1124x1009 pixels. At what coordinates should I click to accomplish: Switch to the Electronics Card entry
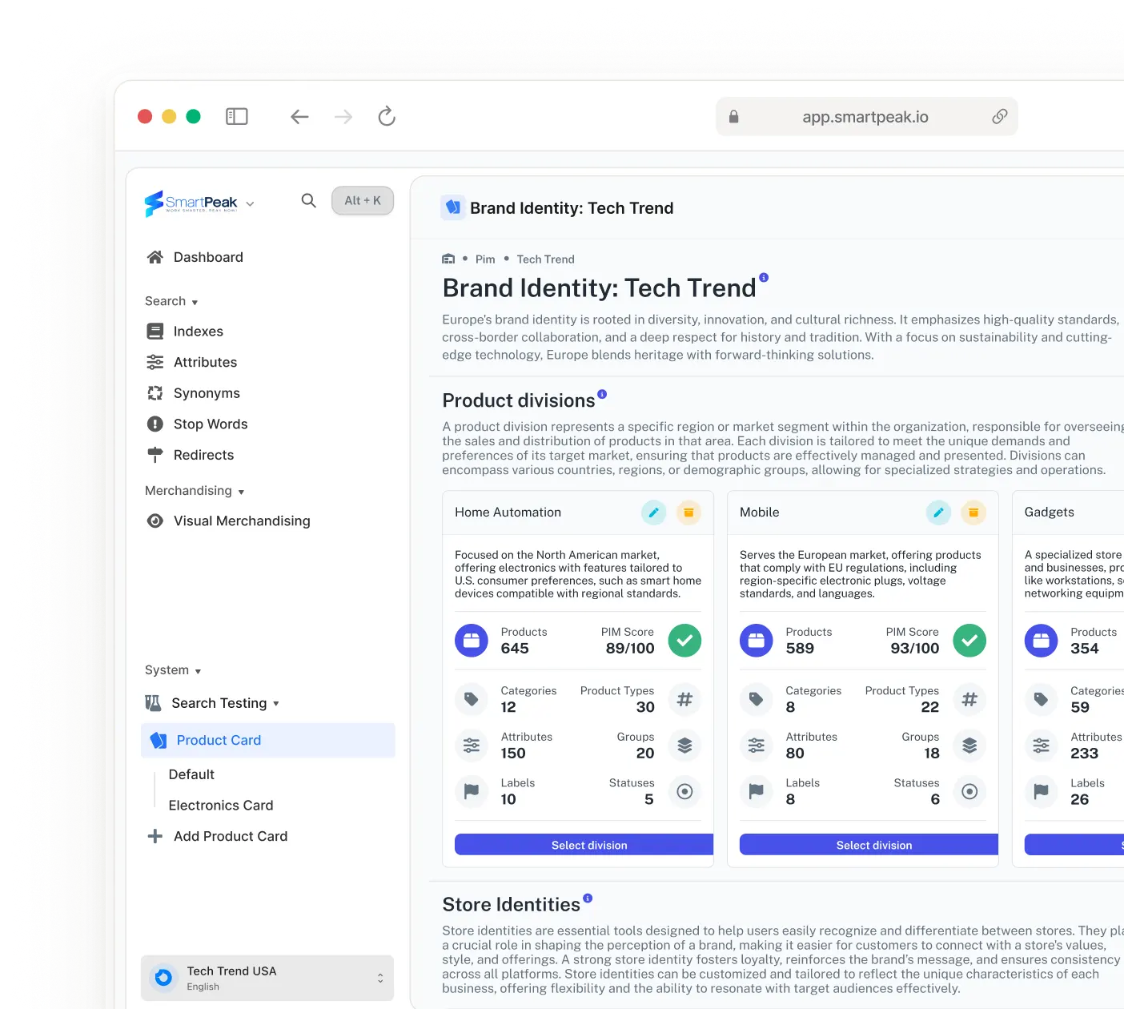point(221,805)
